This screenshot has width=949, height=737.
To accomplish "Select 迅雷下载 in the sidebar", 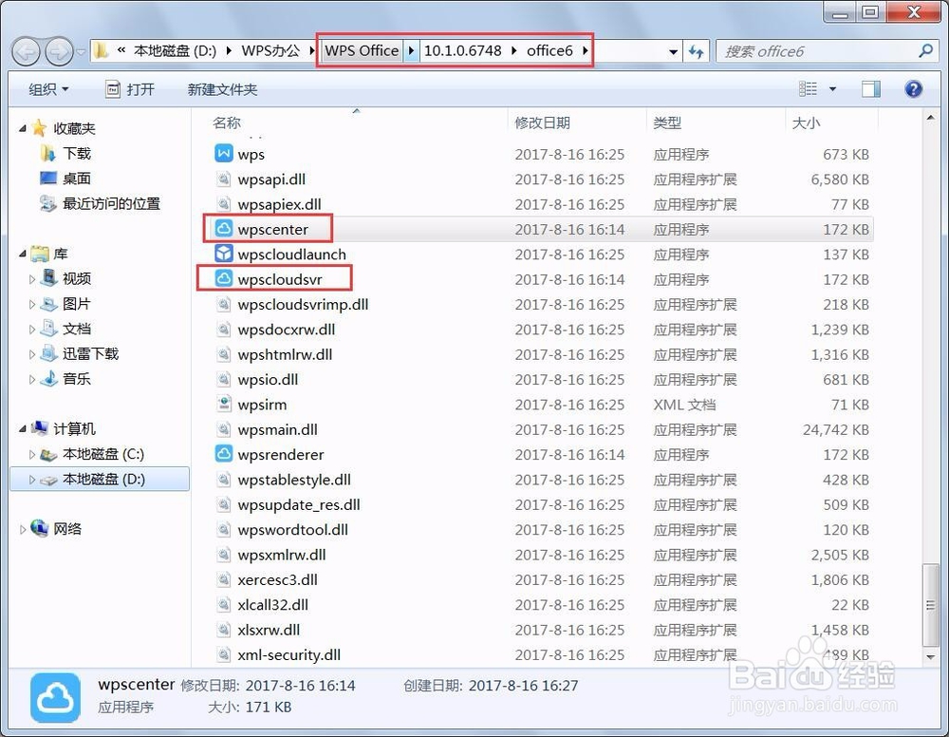I will click(90, 353).
